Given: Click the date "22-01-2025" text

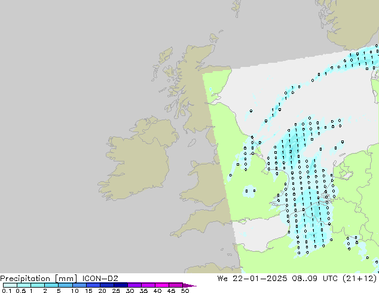Looking at the screenshot, I should click(259, 279).
